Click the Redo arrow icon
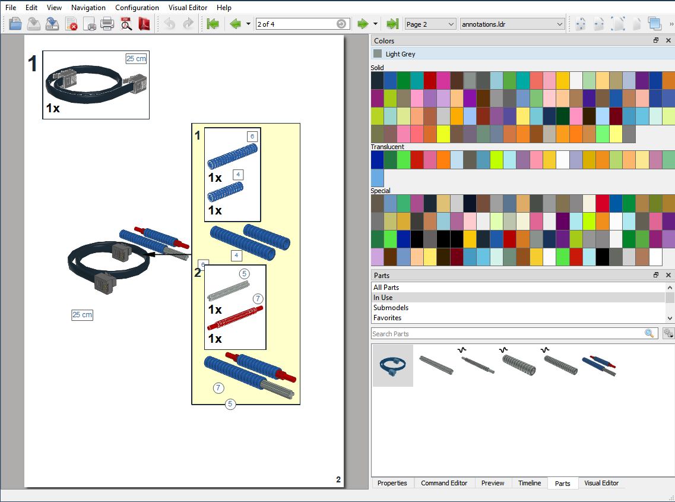This screenshot has height=502, width=675. [188, 24]
